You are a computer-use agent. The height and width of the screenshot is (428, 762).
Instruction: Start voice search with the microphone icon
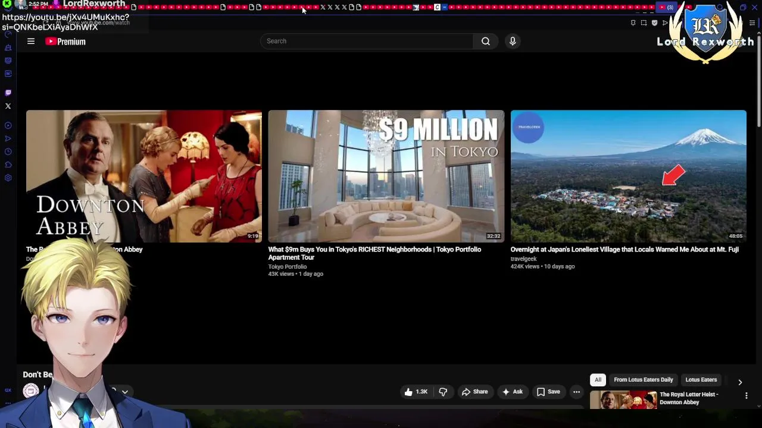pyautogui.click(x=513, y=41)
